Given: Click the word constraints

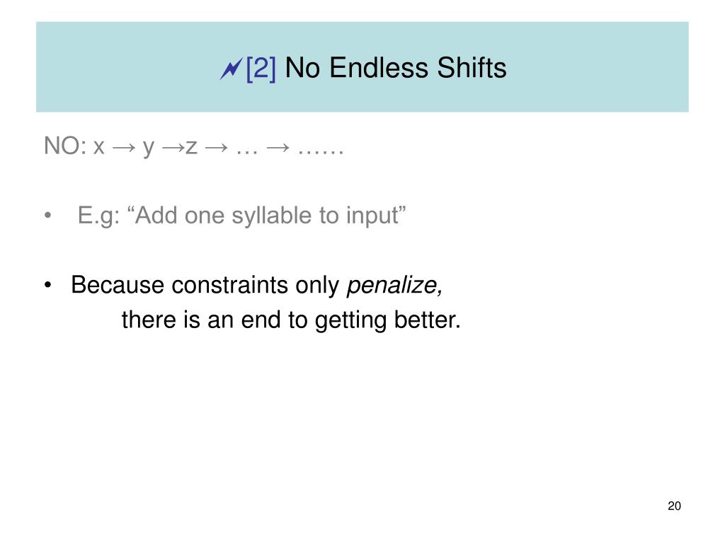Looking at the screenshot, I should pos(230,285).
